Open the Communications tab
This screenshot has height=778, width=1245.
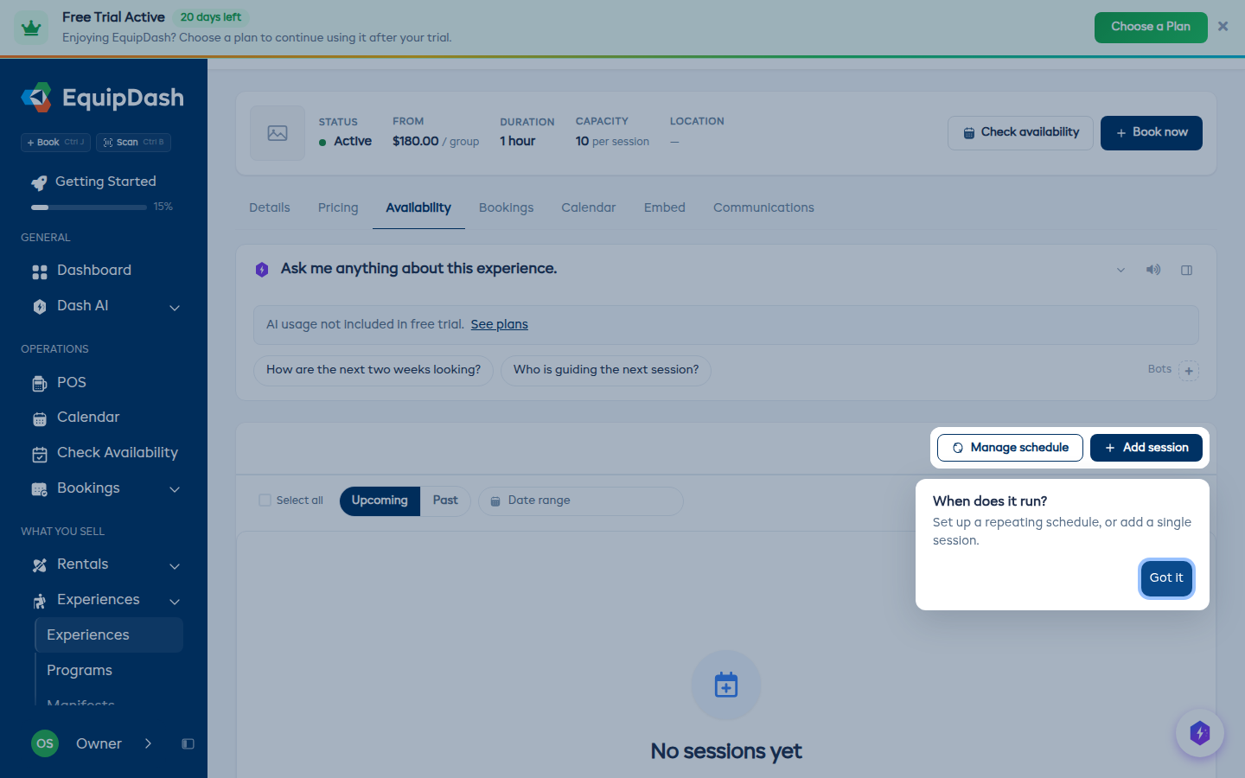(763, 207)
